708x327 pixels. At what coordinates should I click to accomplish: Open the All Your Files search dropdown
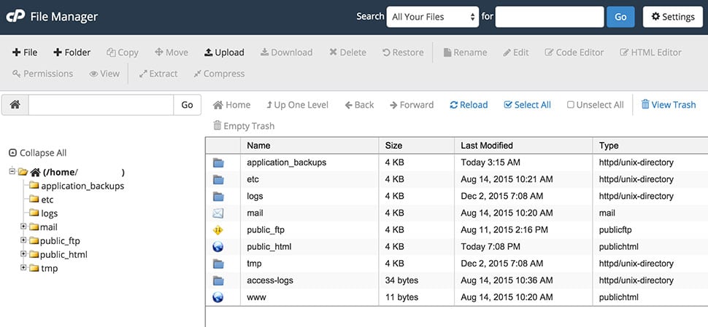pyautogui.click(x=433, y=17)
